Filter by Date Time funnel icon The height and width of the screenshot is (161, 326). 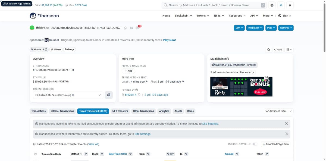point(131,154)
